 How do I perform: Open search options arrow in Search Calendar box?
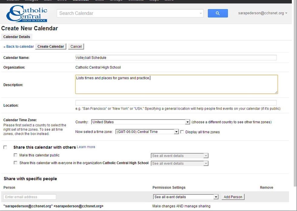201,13
